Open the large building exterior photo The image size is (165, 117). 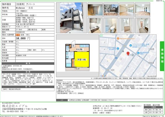pyautogui.click(x=71, y=18)
